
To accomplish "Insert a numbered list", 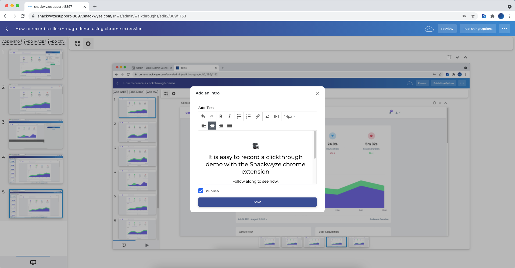I will click(x=248, y=116).
